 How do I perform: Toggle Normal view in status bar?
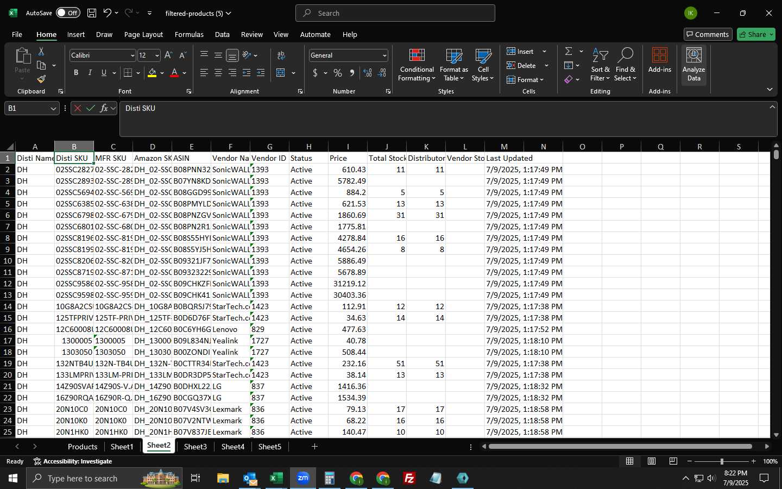click(630, 461)
